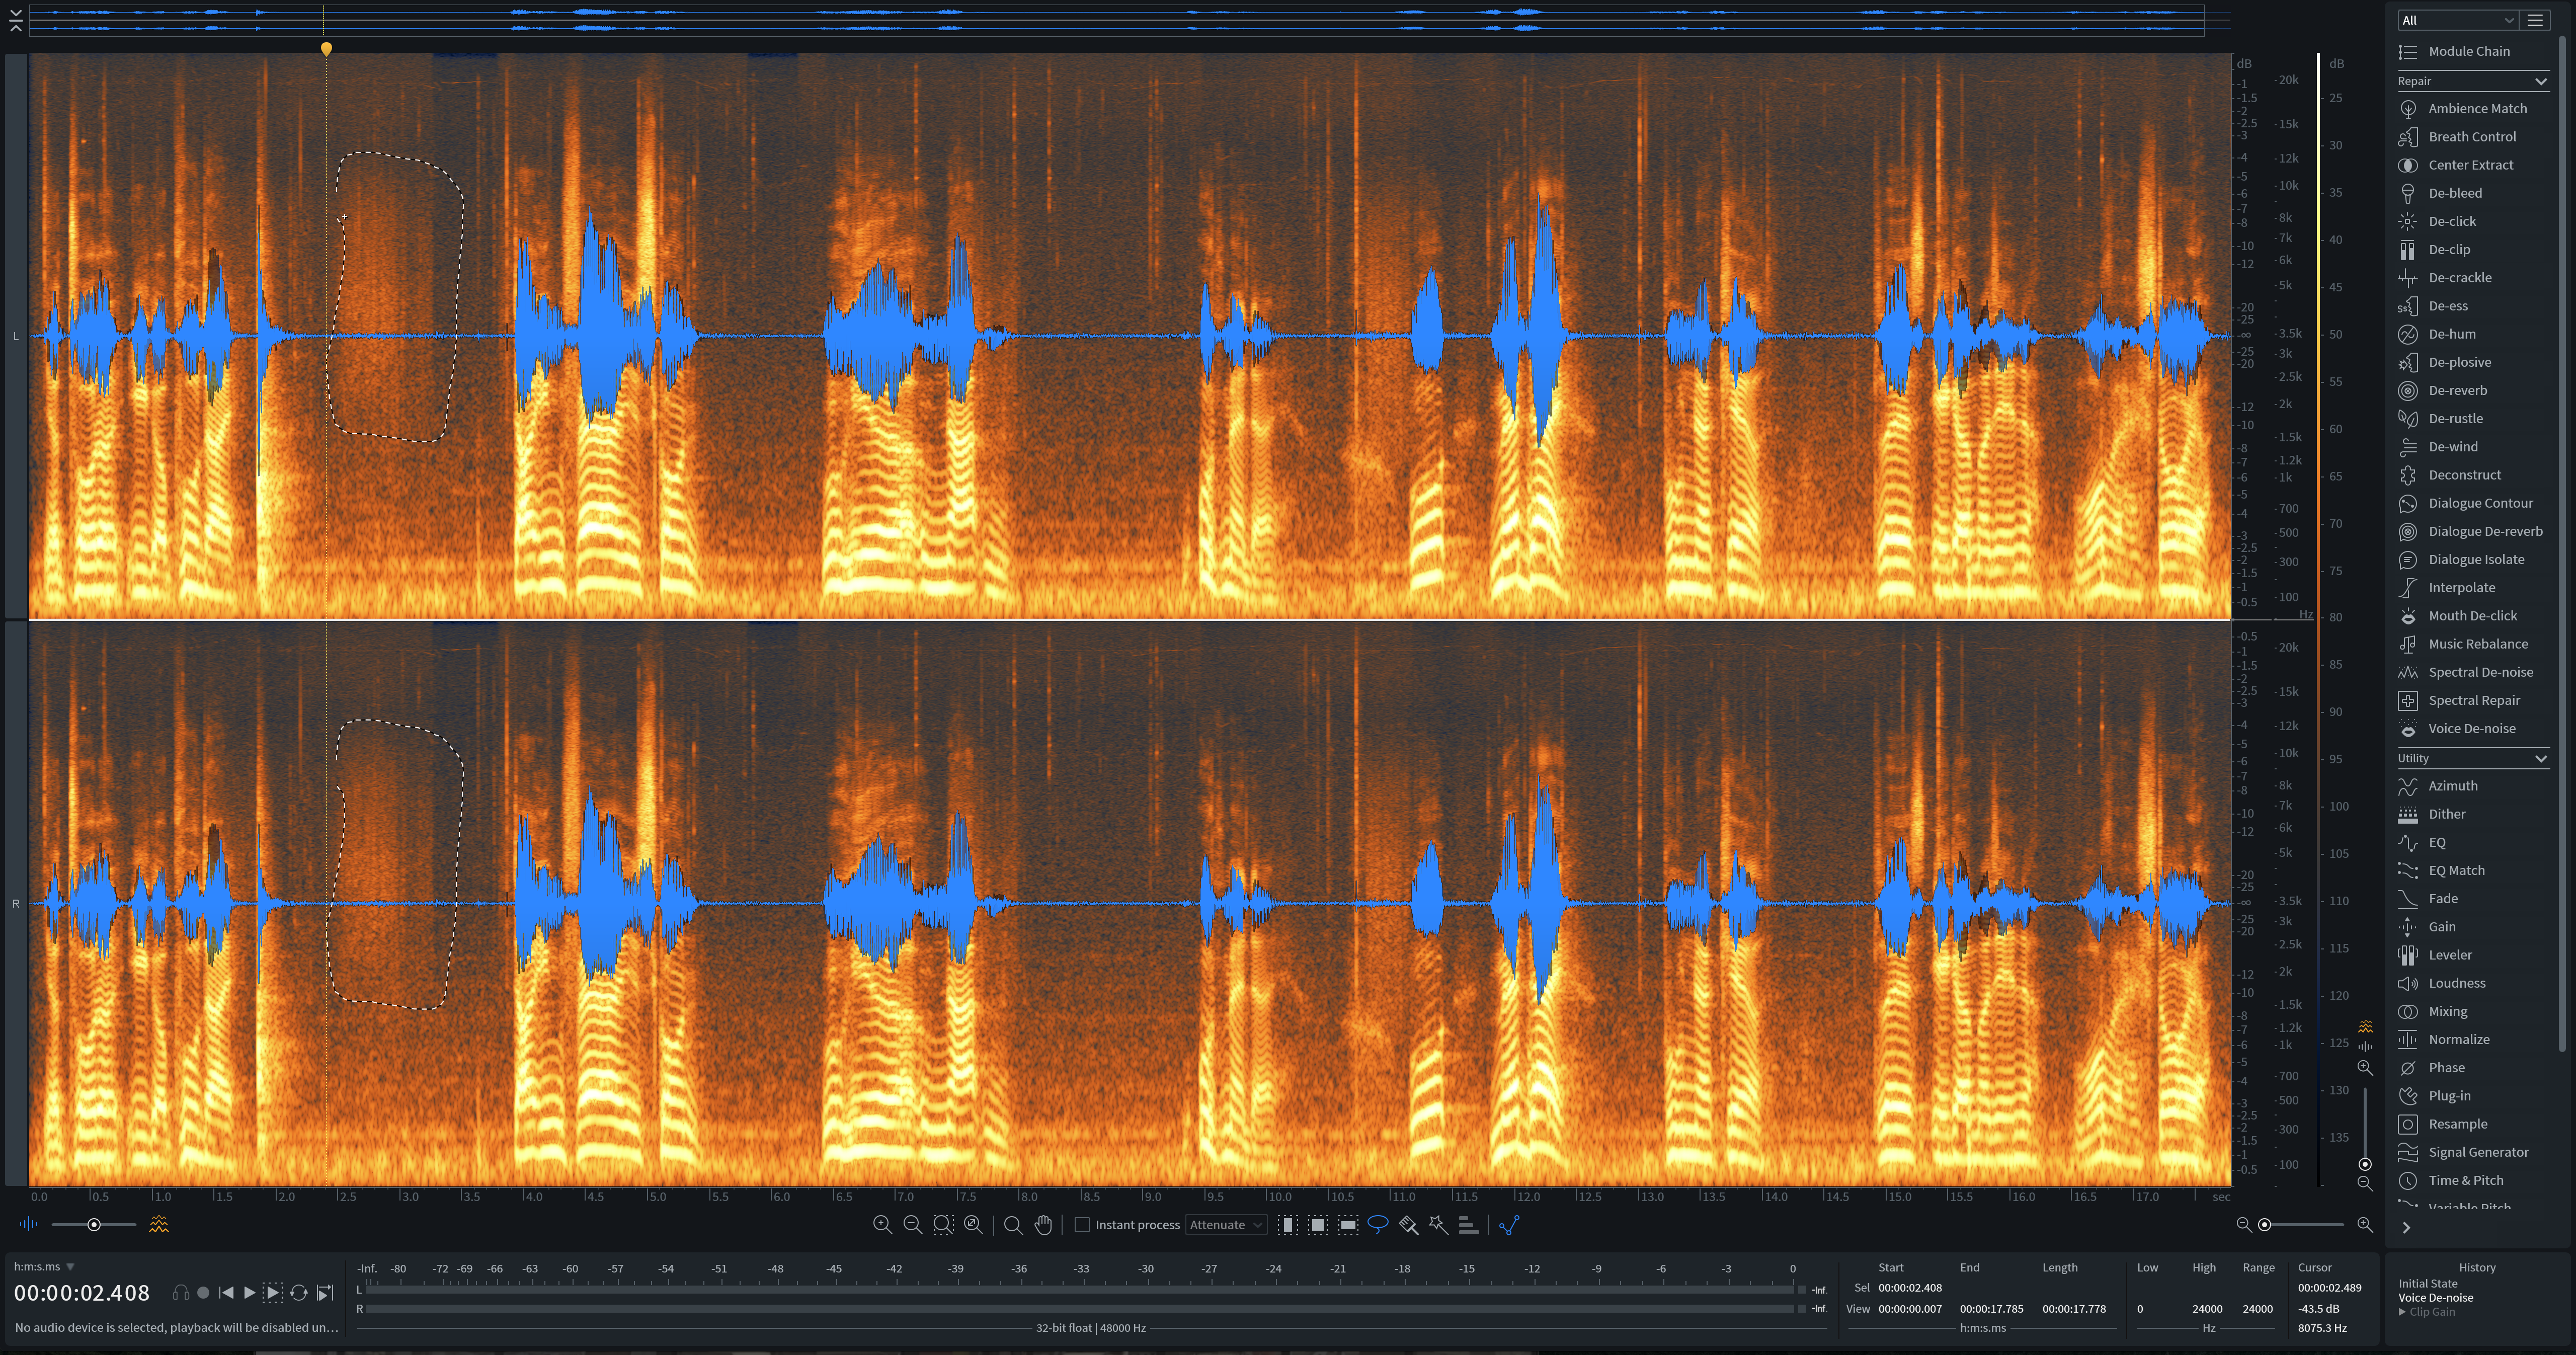This screenshot has height=1355, width=2576.
Task: Toggle headphone input monitoring
Action: [x=181, y=1292]
